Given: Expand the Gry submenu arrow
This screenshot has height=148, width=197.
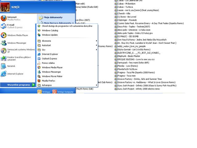Looking at the screenshot, I should 96,50.
